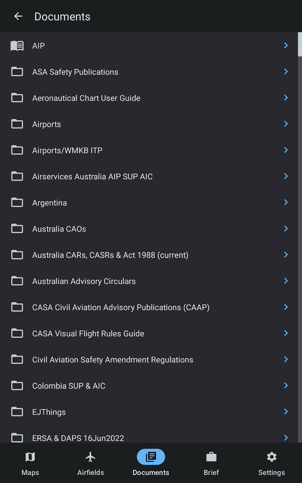
Task: Click the vertical scrollbar thumb
Action: coord(300,44)
